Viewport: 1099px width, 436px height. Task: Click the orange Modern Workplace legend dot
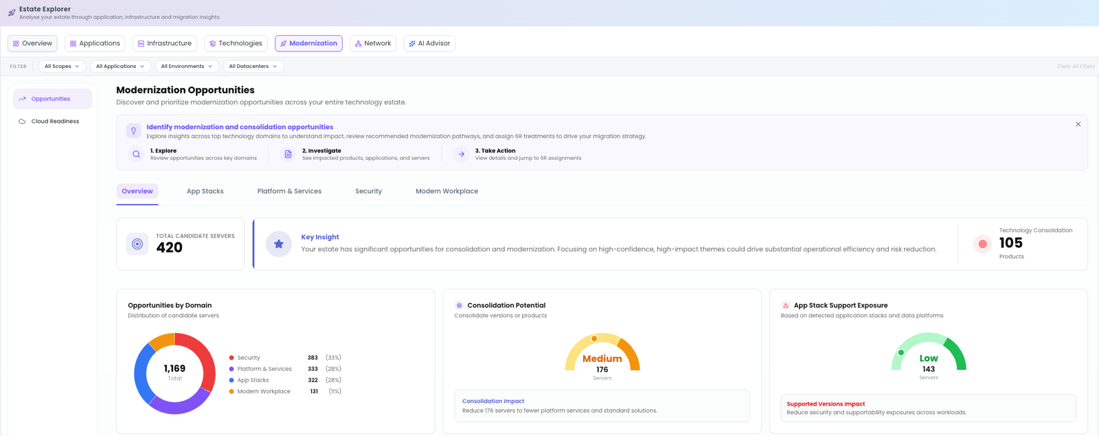231,391
